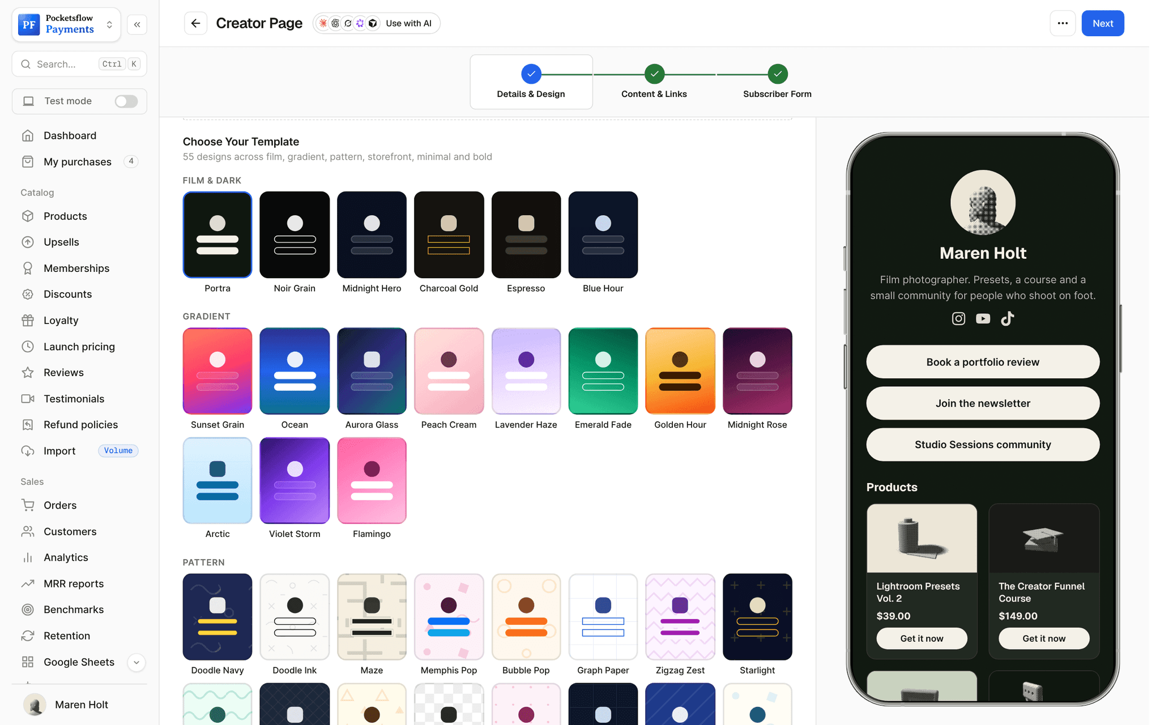Click Get it now for Lightroom Presets Vol. 2
The width and height of the screenshot is (1160, 725).
coord(922,638)
